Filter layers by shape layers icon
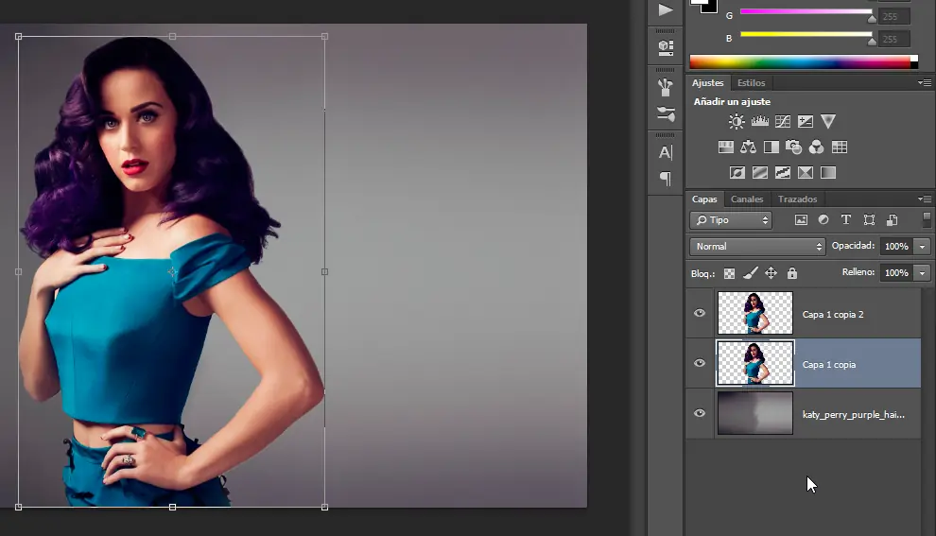 tap(869, 220)
